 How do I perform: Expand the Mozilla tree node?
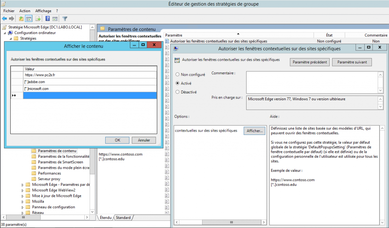click(x=22, y=201)
